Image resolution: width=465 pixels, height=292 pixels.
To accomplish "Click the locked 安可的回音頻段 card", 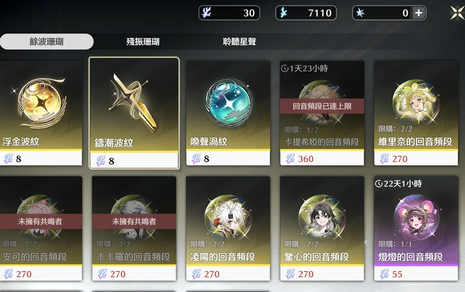I will point(41,229).
